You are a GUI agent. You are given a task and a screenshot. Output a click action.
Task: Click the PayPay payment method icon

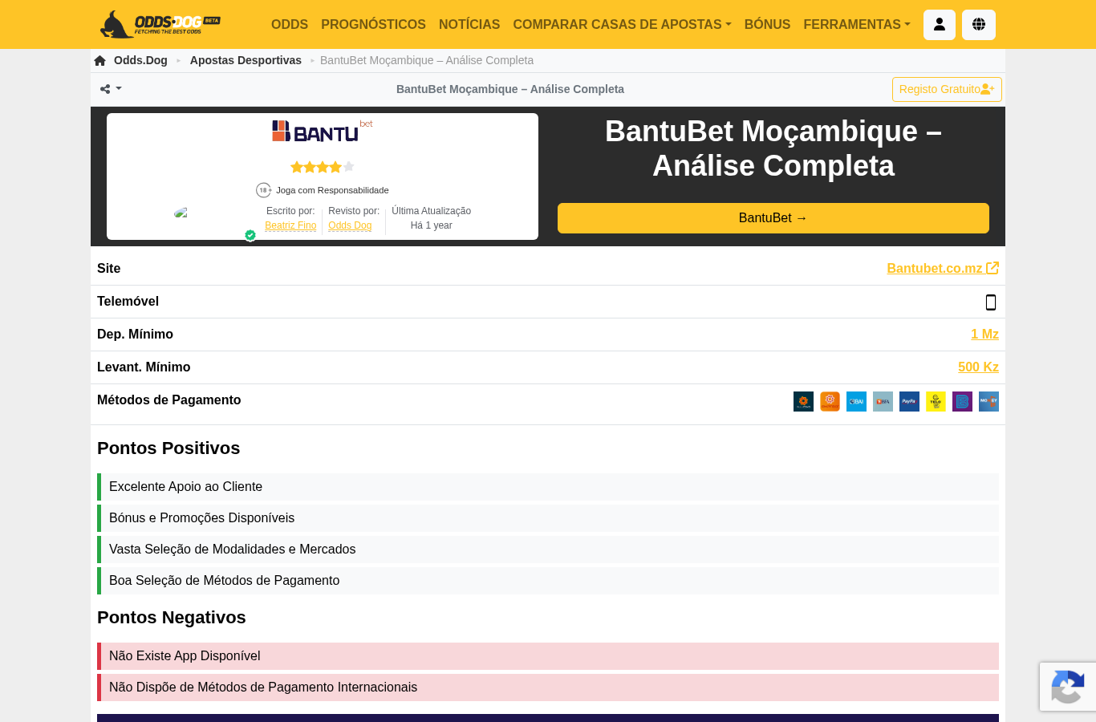coord(909,401)
